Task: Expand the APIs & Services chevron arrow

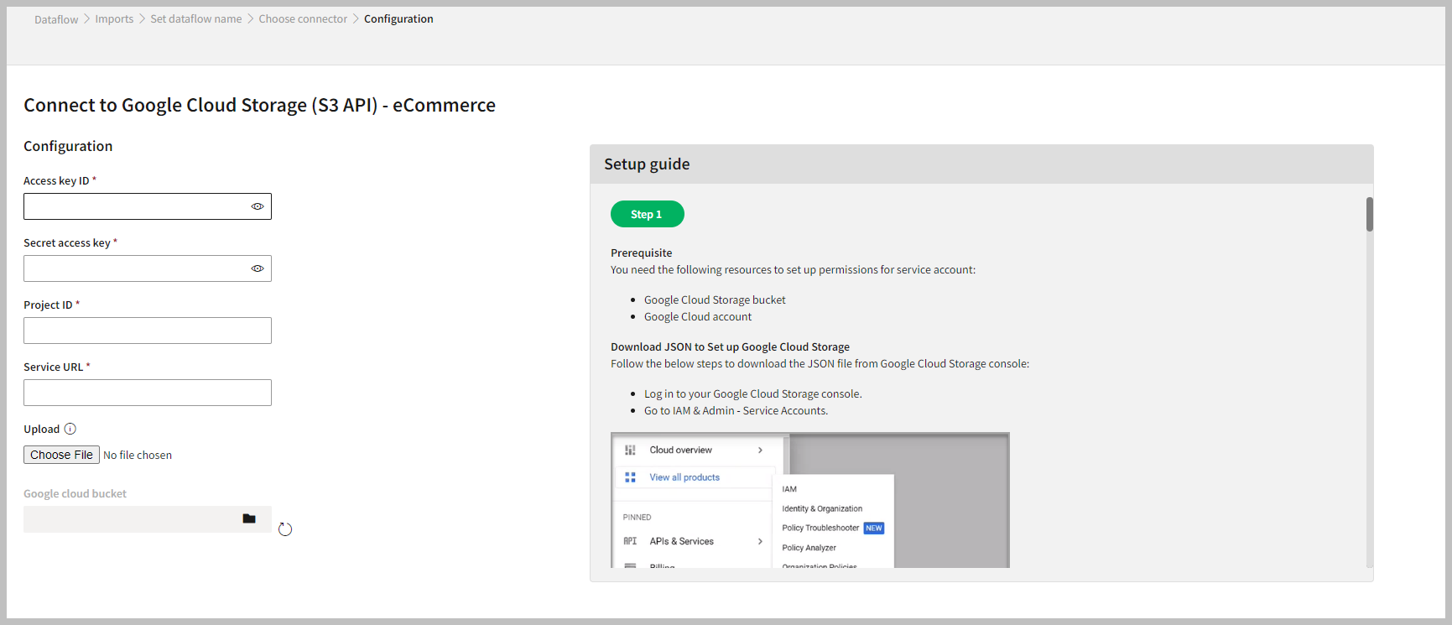Action: (760, 541)
